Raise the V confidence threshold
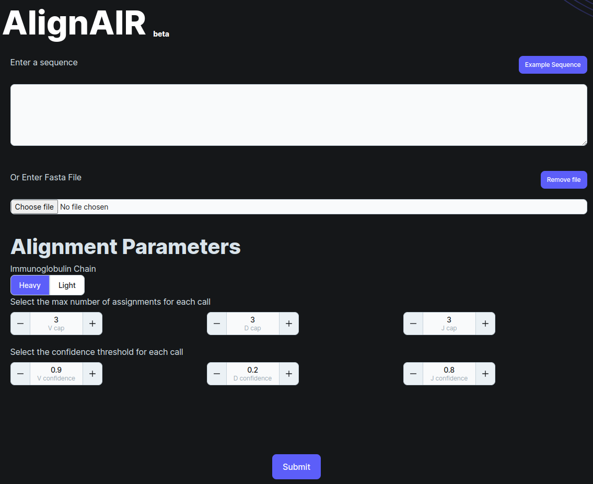The image size is (593, 484). pos(92,374)
